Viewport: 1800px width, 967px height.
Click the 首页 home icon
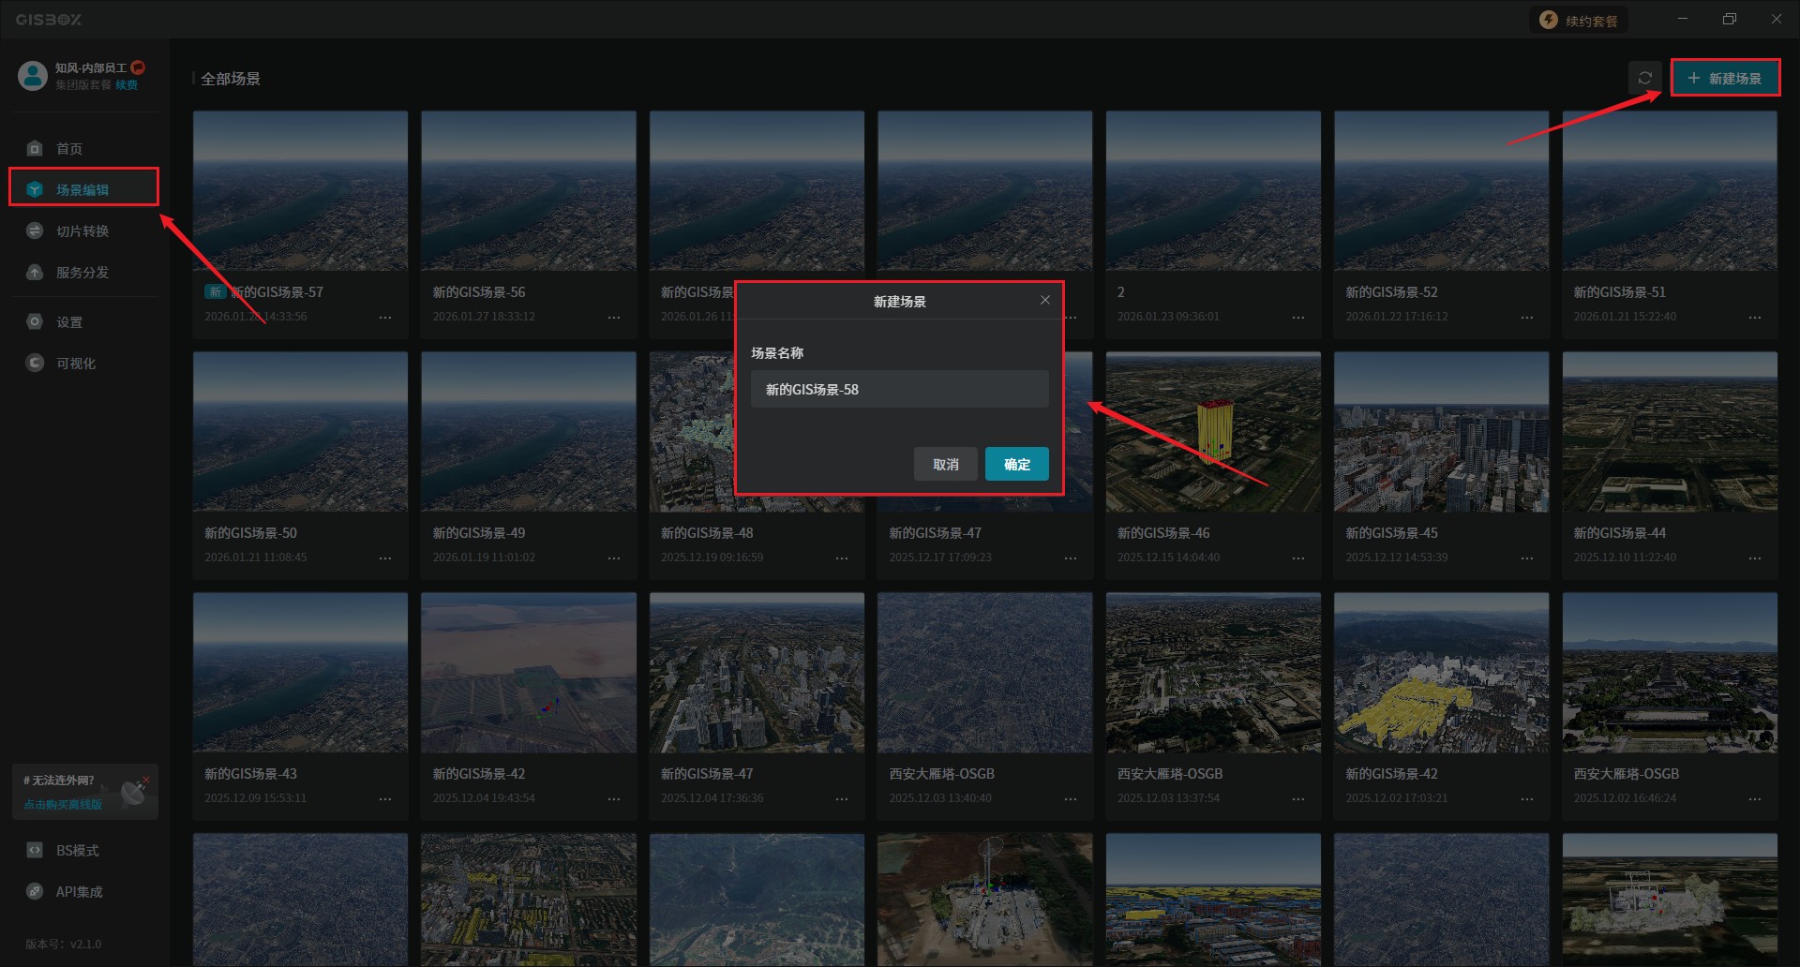(35, 149)
